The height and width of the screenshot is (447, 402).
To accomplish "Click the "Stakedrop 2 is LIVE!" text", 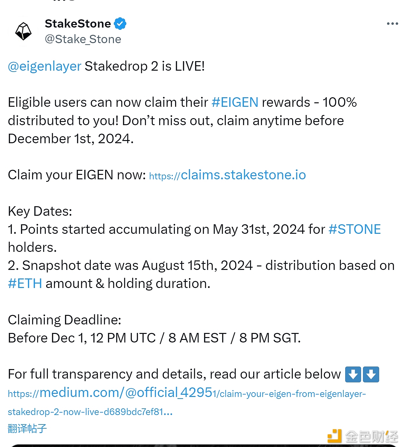I will [x=144, y=66].
